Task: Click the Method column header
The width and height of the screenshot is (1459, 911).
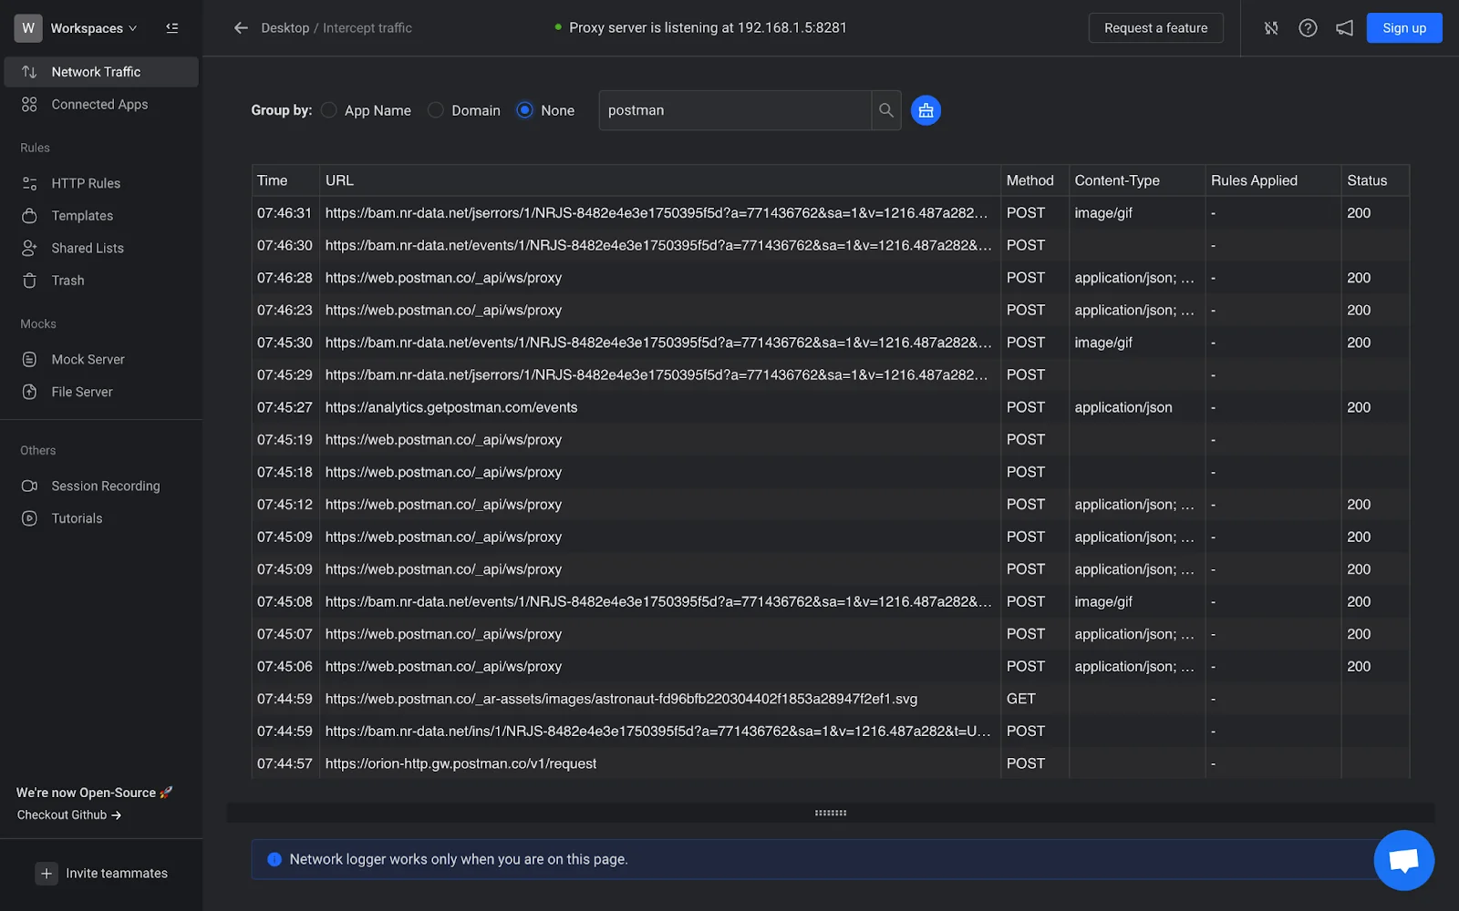Action: [1035, 180]
